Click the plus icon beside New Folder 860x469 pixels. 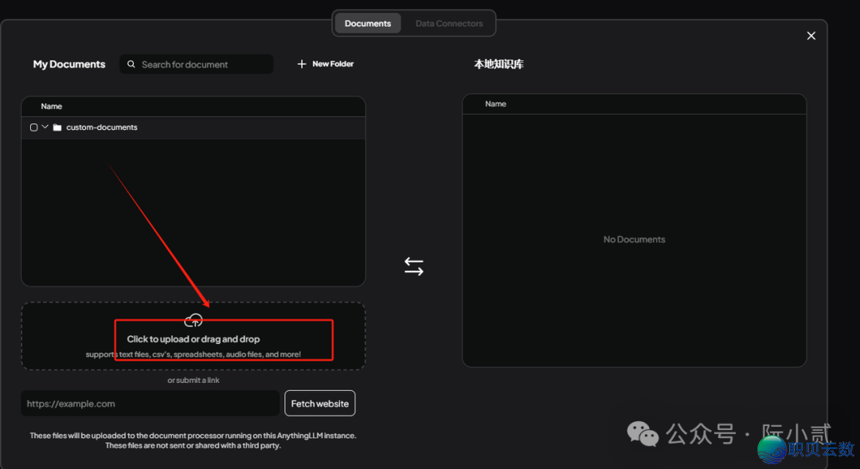click(x=302, y=64)
